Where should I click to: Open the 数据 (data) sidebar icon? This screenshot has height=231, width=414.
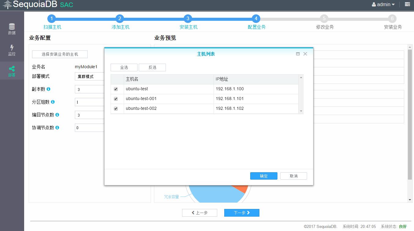pos(12,29)
